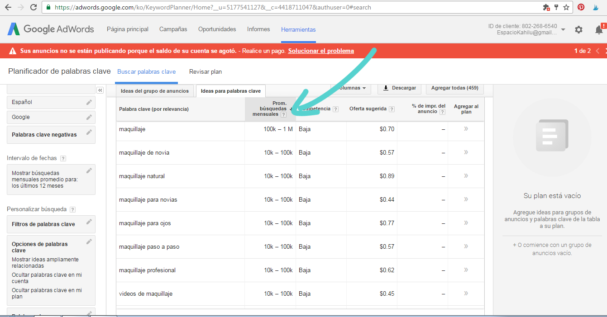This screenshot has width=607, height=317.
Task: Add 'maquillaje' to plan with arrows
Action: tap(466, 129)
